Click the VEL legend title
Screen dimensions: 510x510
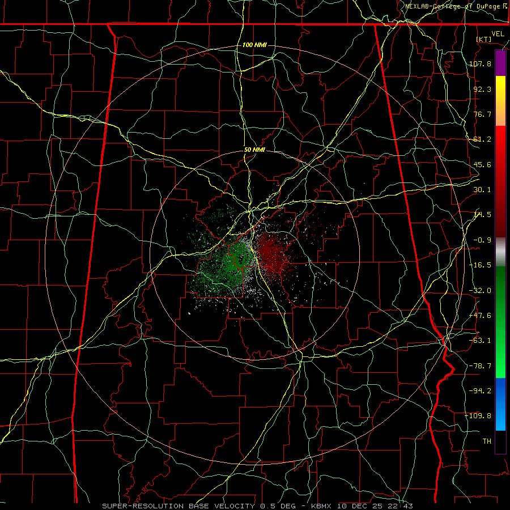[498, 34]
